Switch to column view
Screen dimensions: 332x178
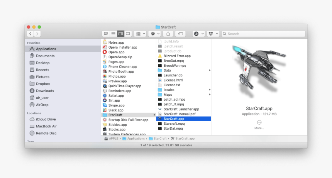120,34
